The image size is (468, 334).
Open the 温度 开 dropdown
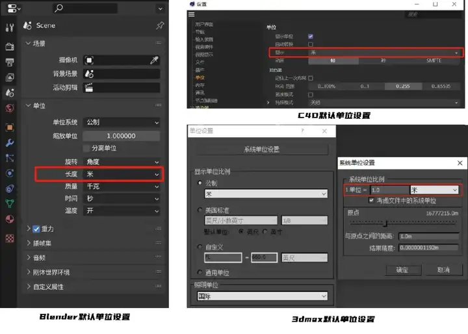click(x=122, y=211)
